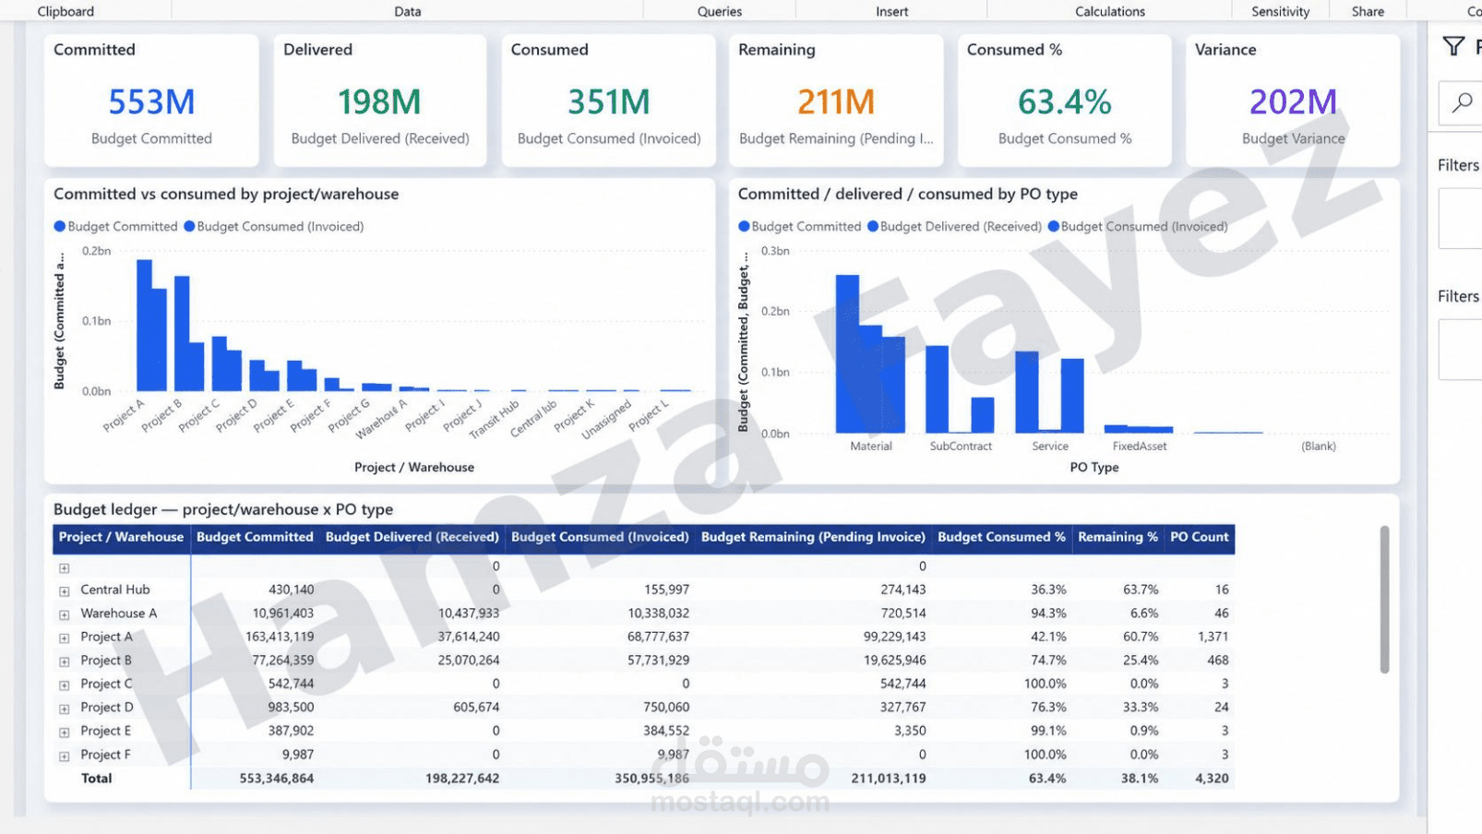
Task: Select the 351M Consumed card
Action: (x=609, y=101)
